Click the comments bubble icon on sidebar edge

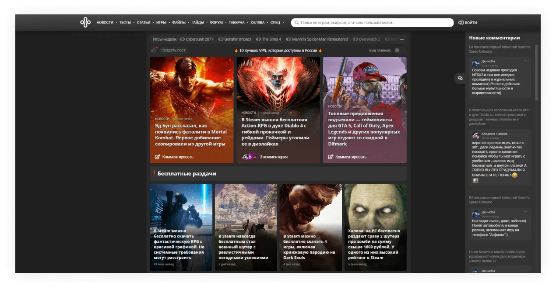pos(460,78)
